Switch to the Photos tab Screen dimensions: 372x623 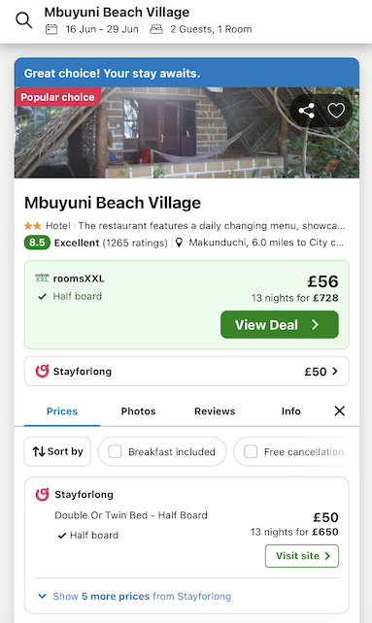point(139,410)
